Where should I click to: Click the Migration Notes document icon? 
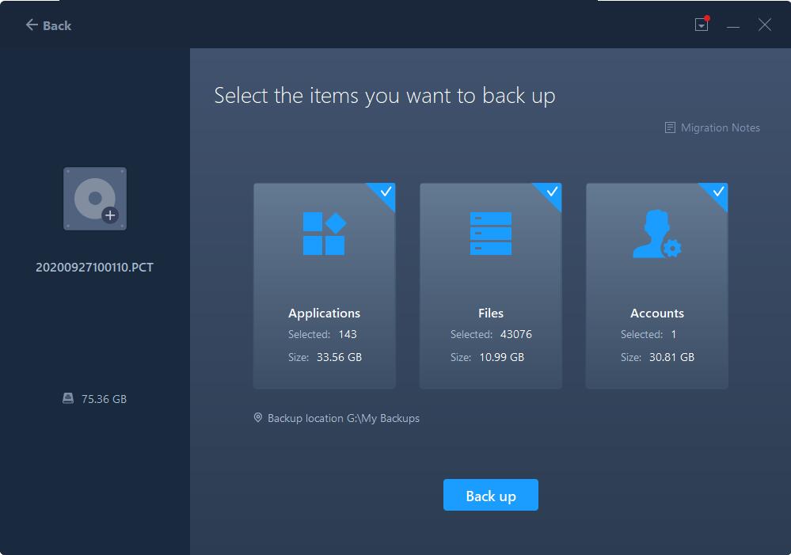point(670,127)
